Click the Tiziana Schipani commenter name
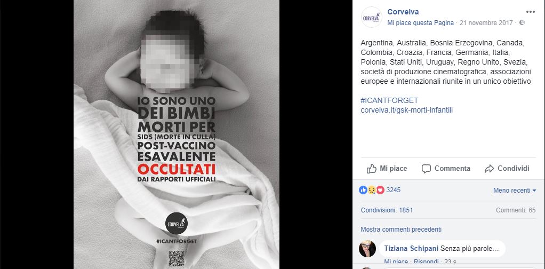The width and height of the screenshot is (545, 269). coord(412,249)
